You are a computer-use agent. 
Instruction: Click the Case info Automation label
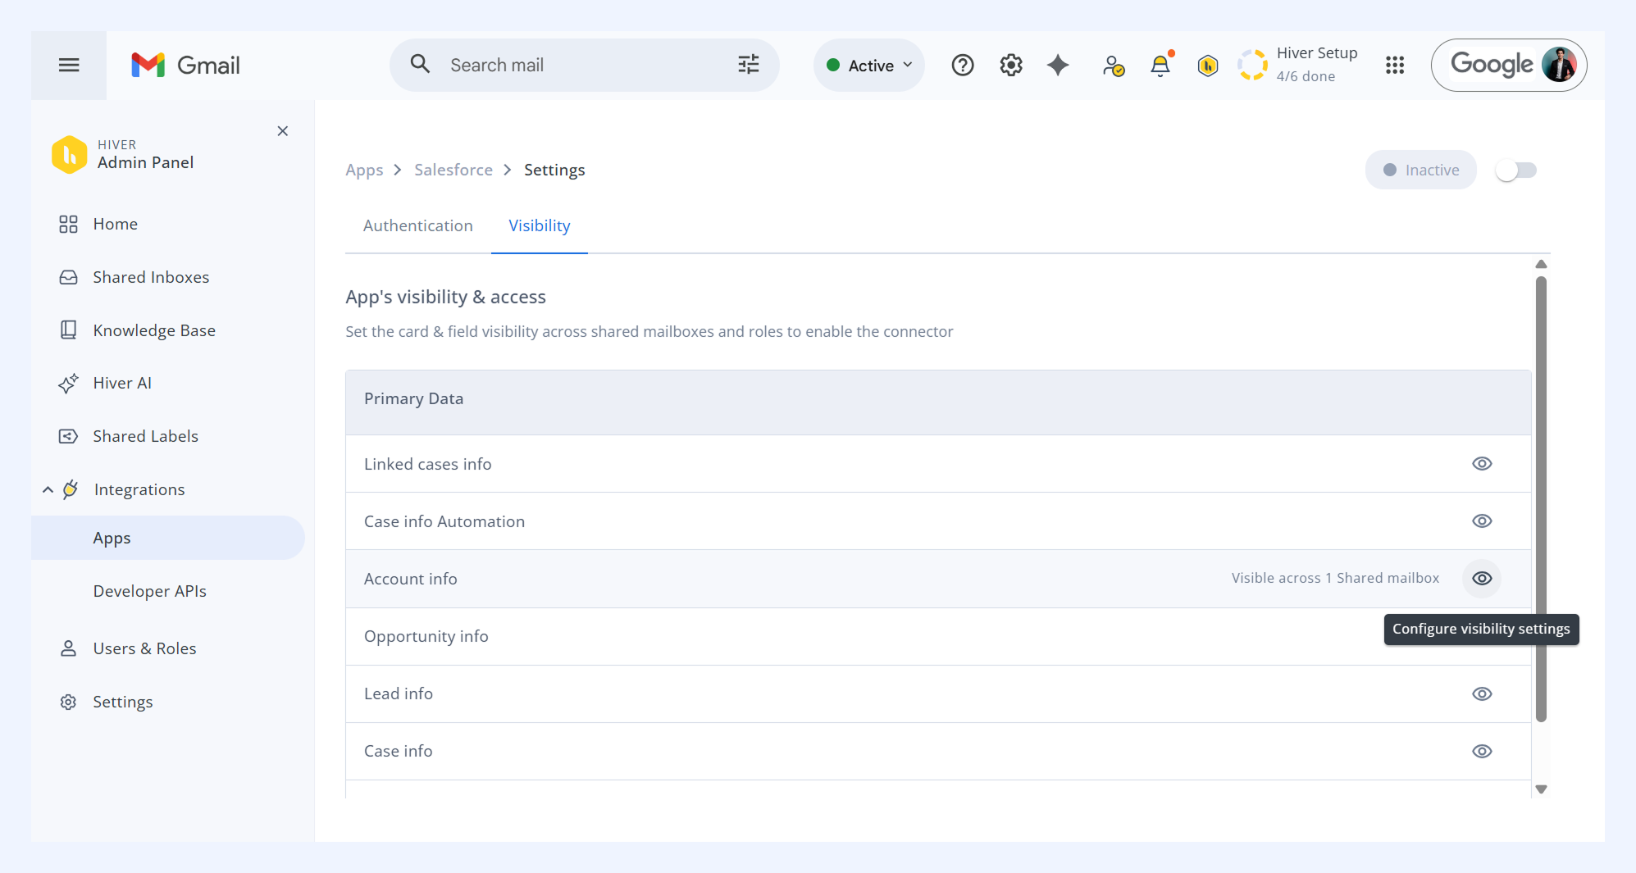(x=444, y=521)
